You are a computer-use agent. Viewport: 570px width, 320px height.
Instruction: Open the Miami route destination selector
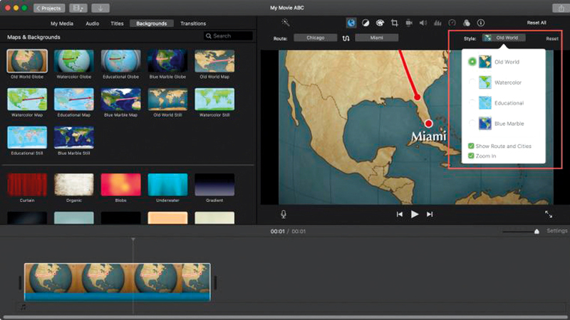pos(376,38)
